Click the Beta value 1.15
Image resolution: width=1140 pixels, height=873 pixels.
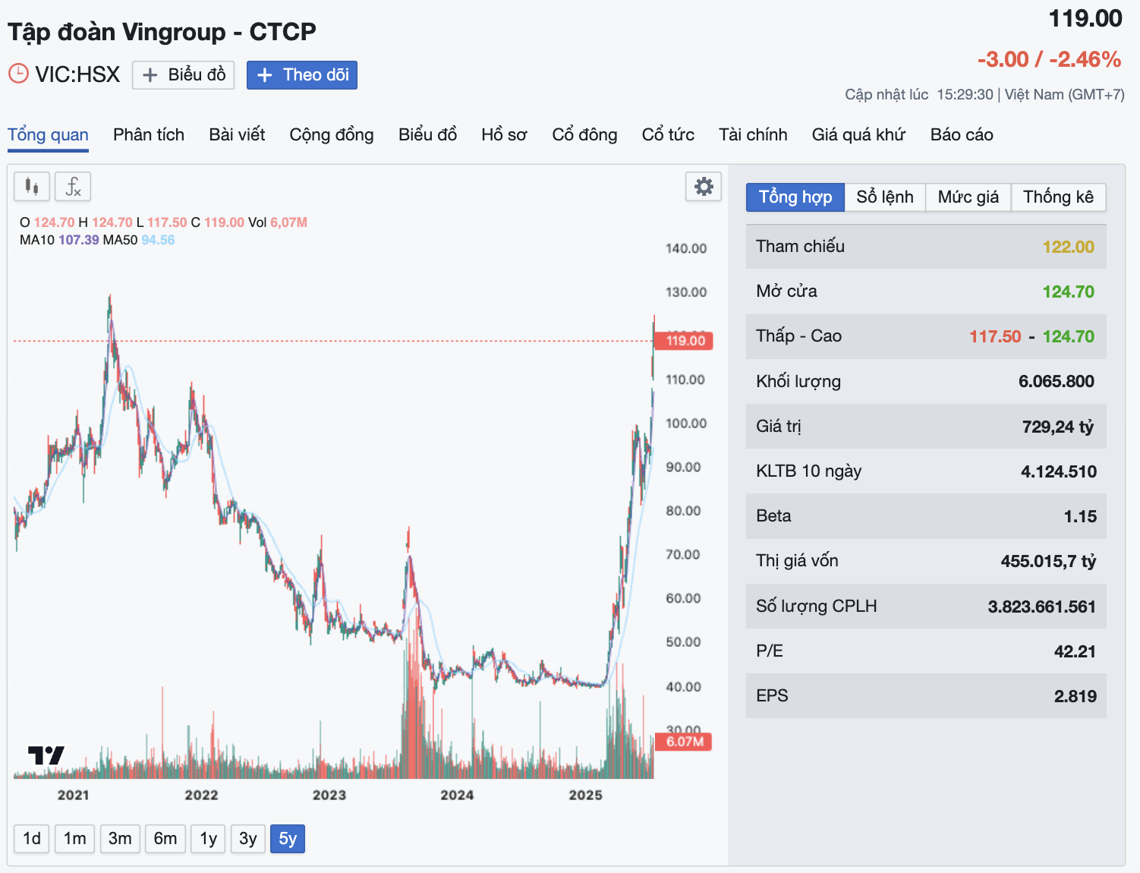click(x=1080, y=516)
